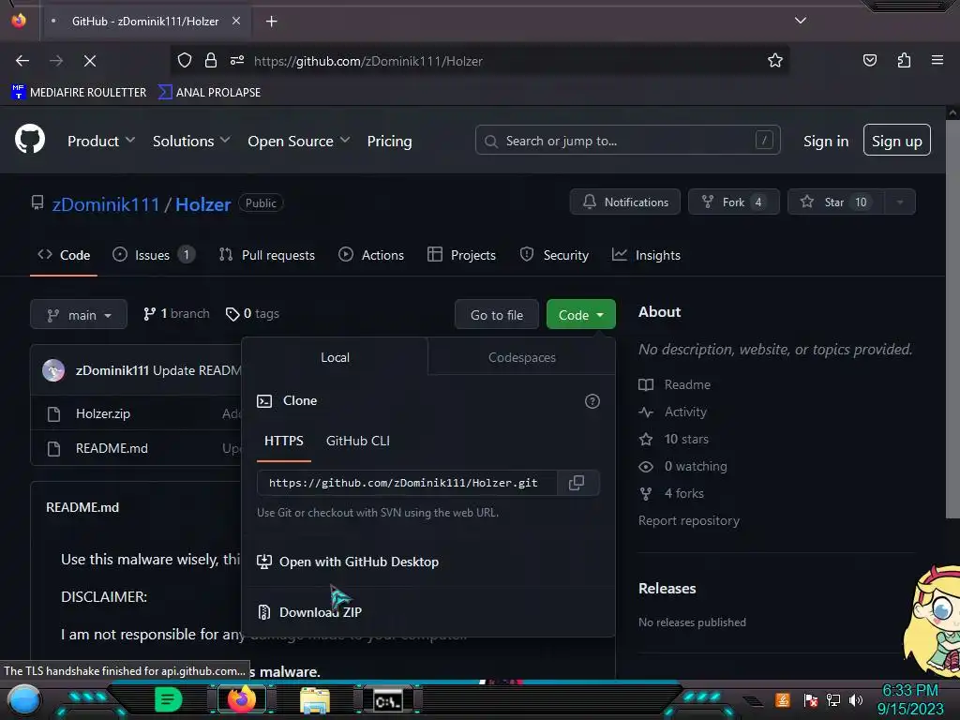Click the Sign up button
The height and width of the screenshot is (720, 960).
pyautogui.click(x=896, y=141)
